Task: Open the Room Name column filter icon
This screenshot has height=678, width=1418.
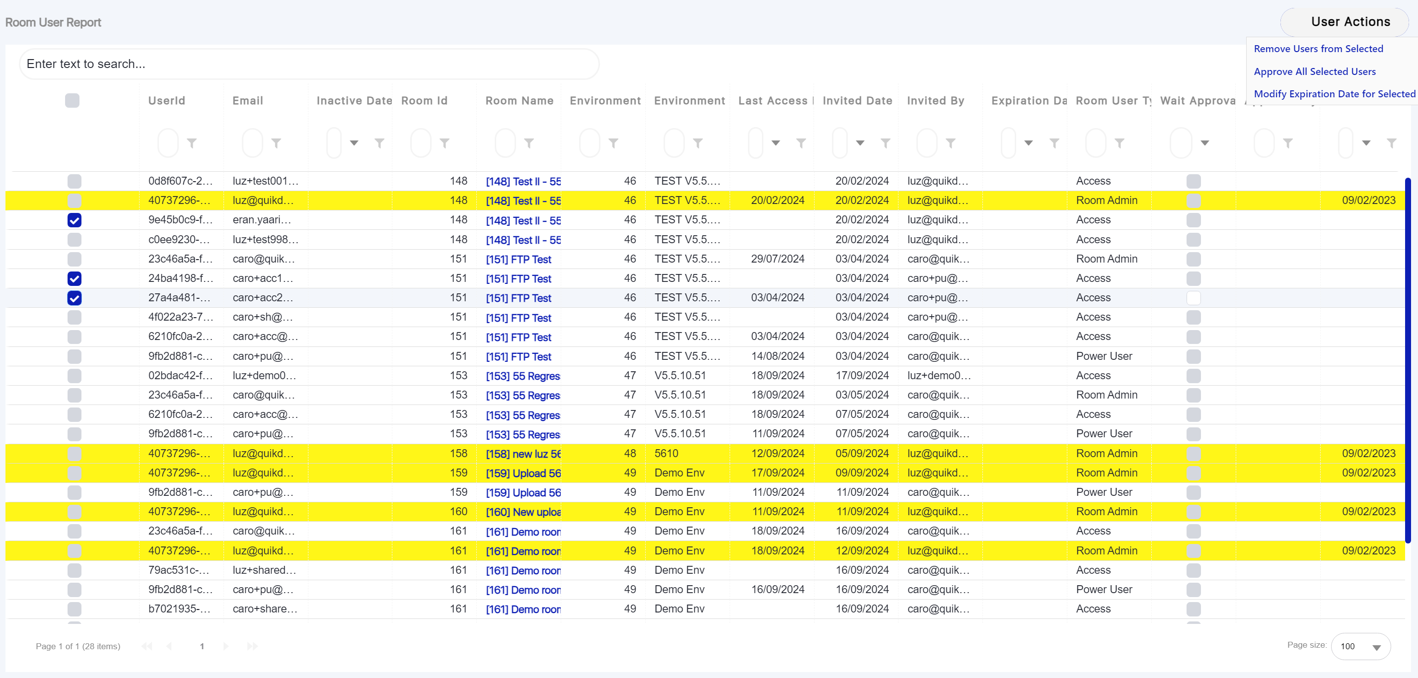Action: pyautogui.click(x=529, y=143)
